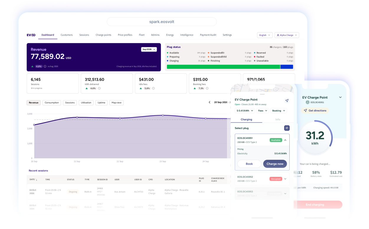Click user Ava Jenson in sessions table
Screen dimensions: 369x229
[120, 192]
